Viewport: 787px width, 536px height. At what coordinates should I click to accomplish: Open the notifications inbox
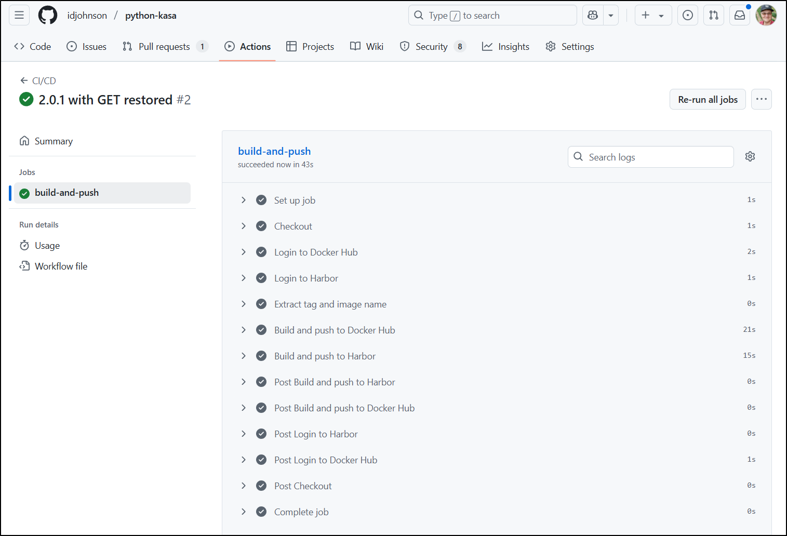coord(740,15)
